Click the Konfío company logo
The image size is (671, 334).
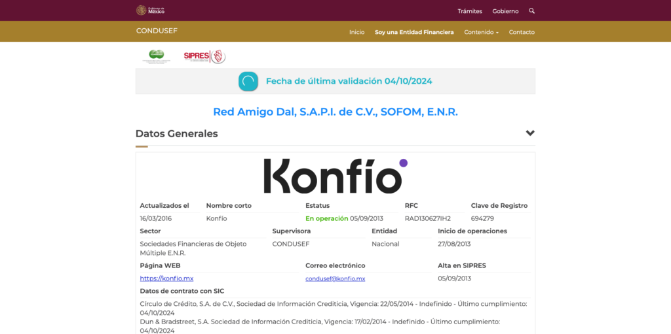click(335, 176)
